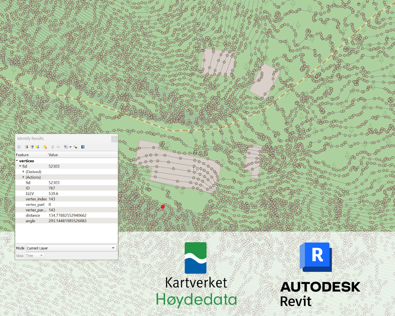Select the distance row
Screen dimensions: 395x316
[x=66, y=215]
